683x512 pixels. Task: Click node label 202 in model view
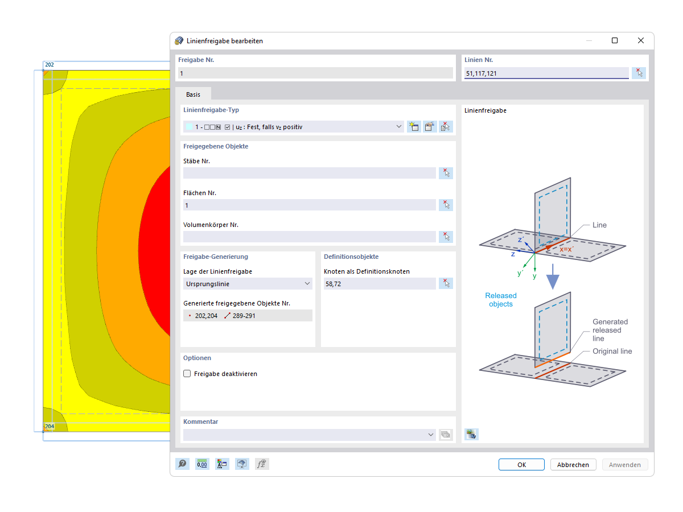pyautogui.click(x=50, y=65)
